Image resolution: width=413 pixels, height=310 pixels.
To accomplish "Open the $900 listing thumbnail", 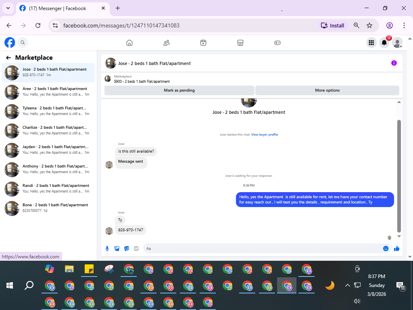I will [108, 79].
